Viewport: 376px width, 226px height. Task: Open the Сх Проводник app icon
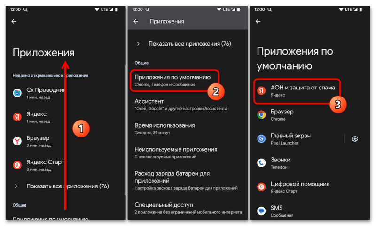pos(17,93)
